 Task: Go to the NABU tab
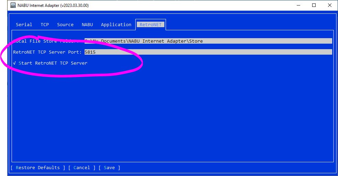point(87,24)
